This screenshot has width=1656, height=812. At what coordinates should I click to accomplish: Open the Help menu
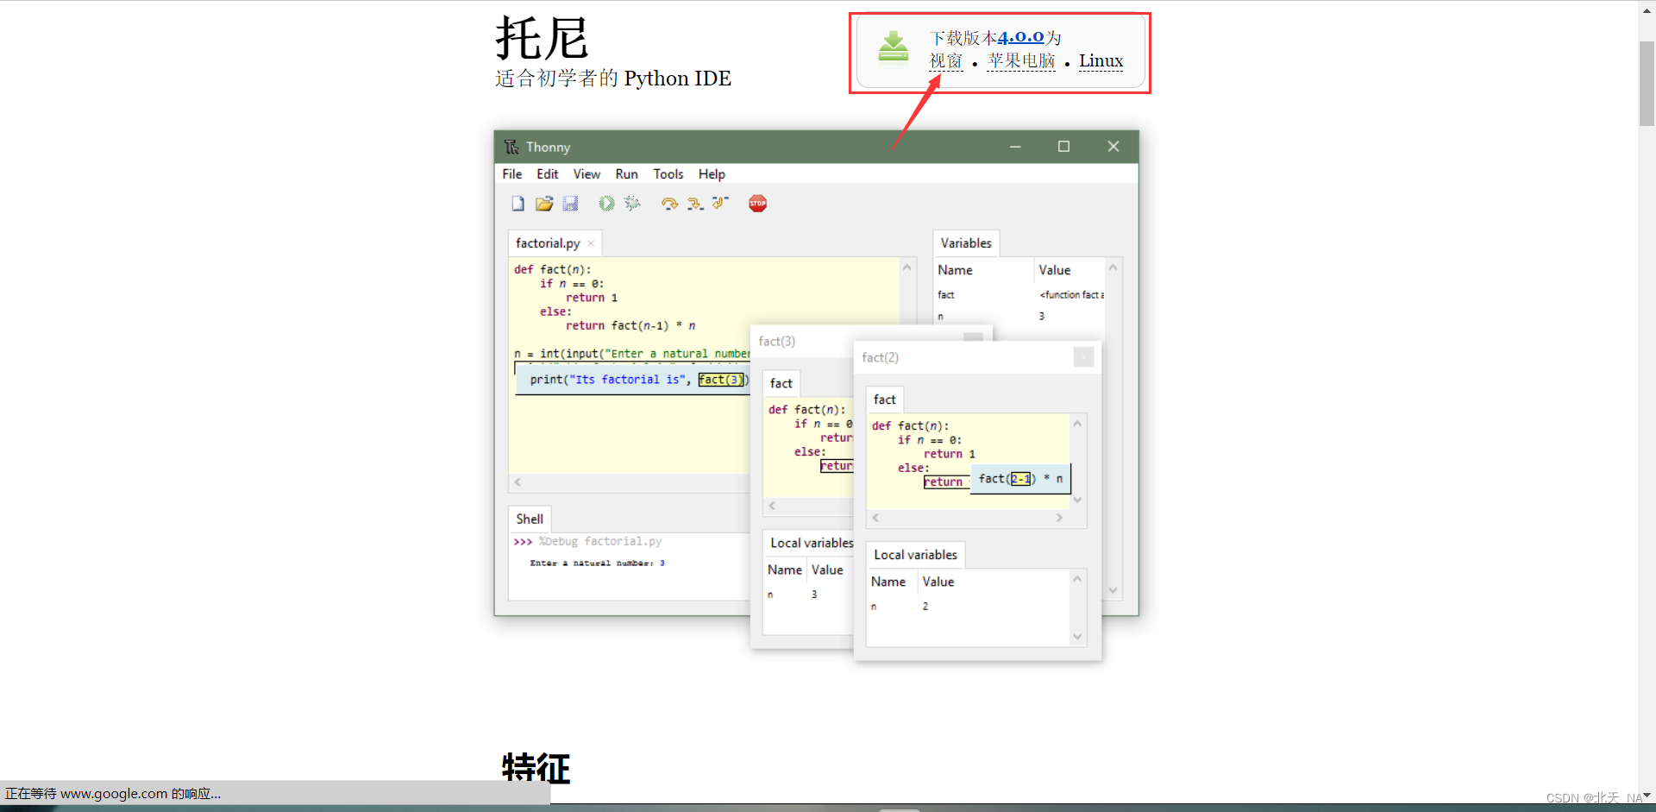(712, 174)
